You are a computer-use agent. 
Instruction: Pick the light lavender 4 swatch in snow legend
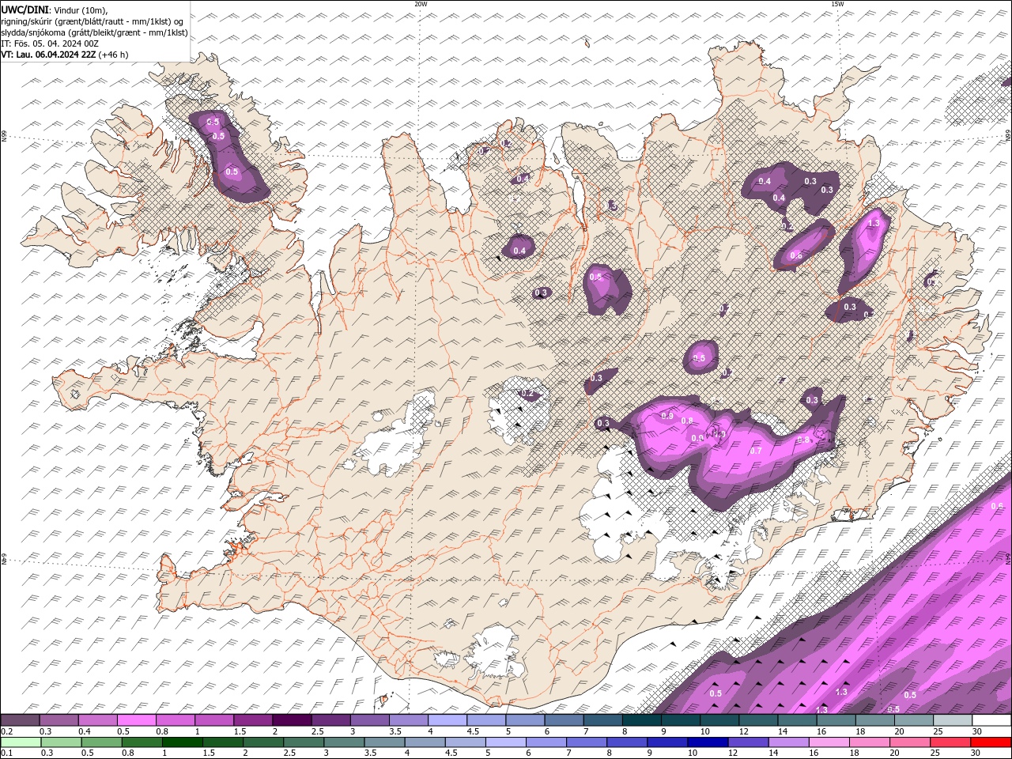click(447, 720)
